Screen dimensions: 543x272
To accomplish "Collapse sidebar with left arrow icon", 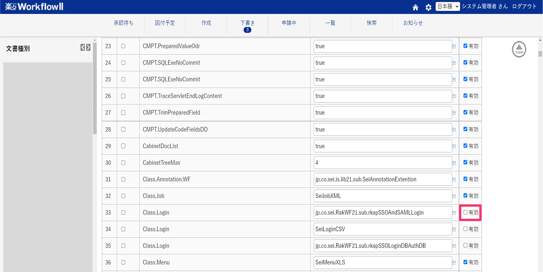I will click(x=83, y=47).
